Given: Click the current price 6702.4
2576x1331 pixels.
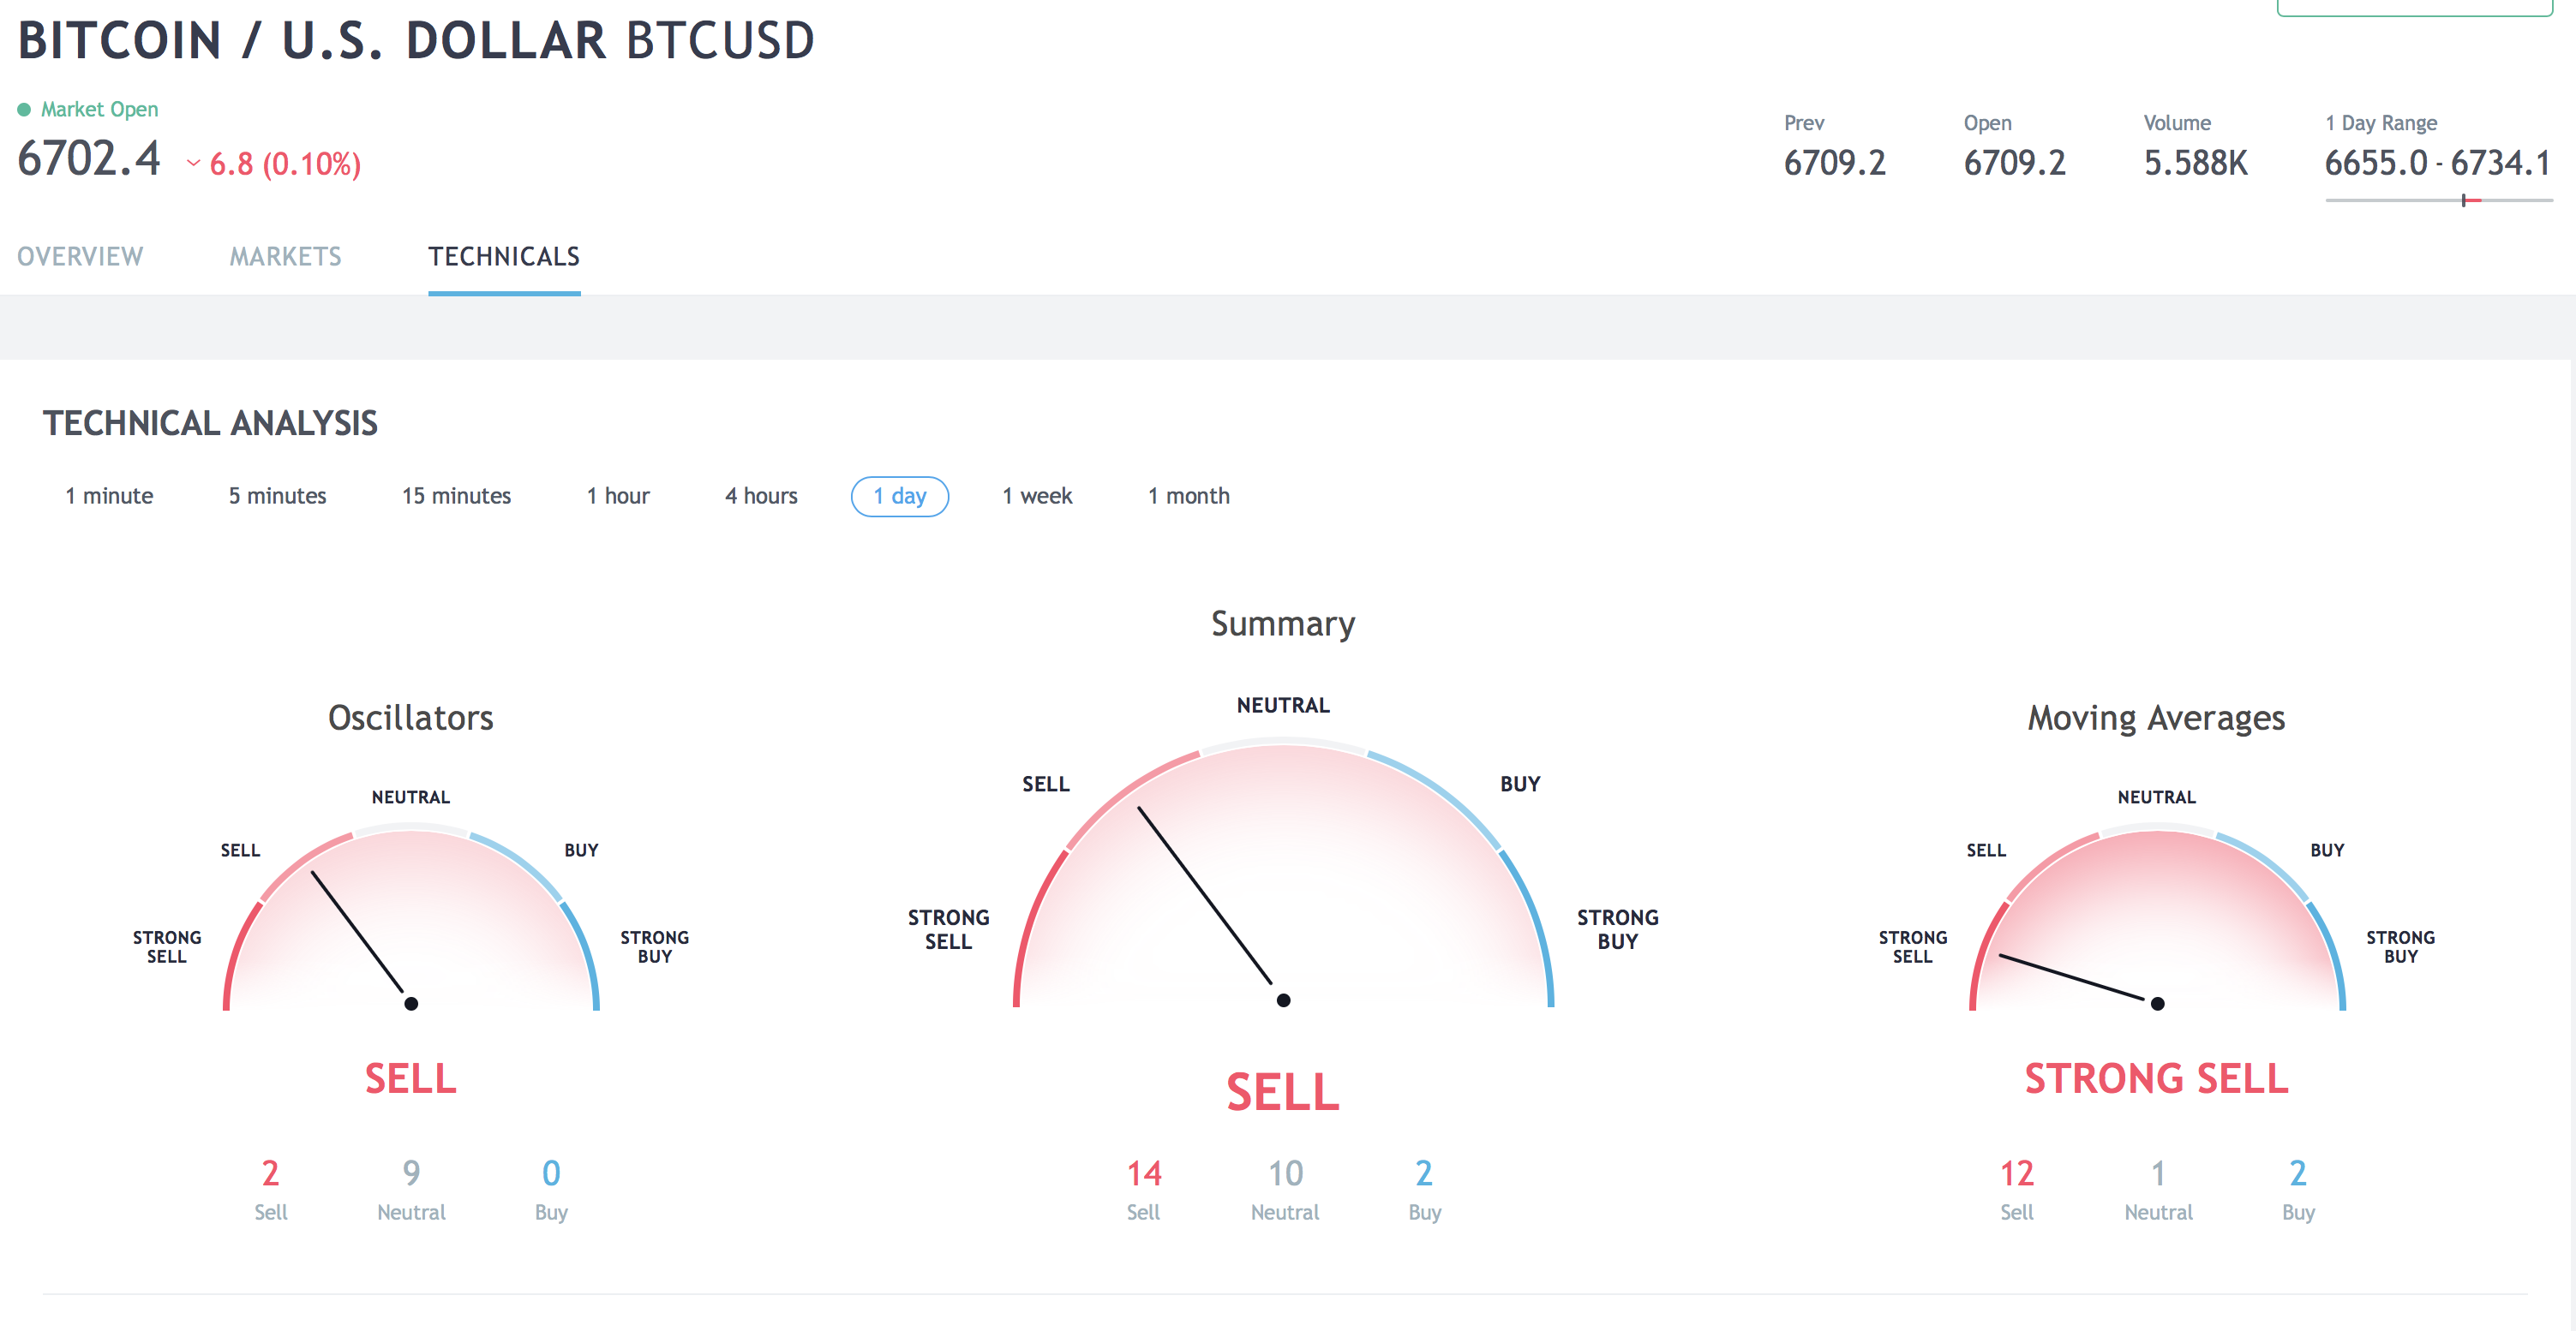Looking at the screenshot, I should point(89,158).
